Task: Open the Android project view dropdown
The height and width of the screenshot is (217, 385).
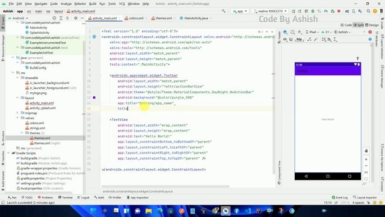Action: tap(19, 18)
